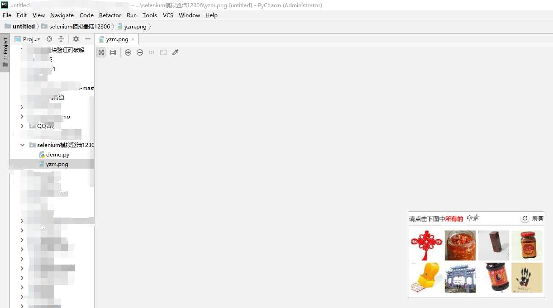
Task: Collapse the selenium模拟登陆12306 folder
Action: click(22, 145)
